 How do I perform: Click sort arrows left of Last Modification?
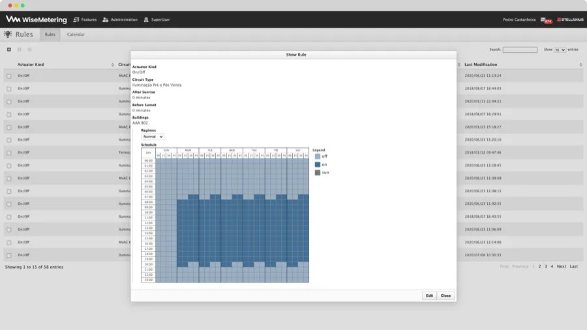[x=459, y=65]
